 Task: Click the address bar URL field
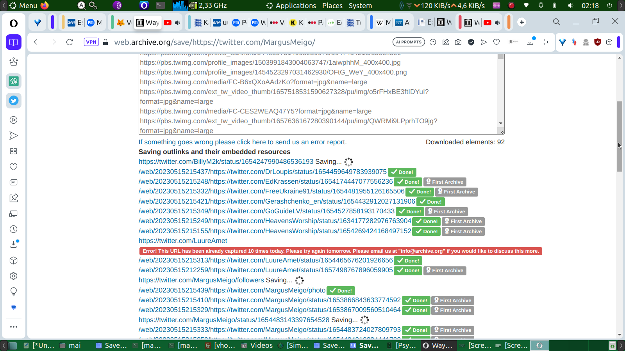pos(250,42)
